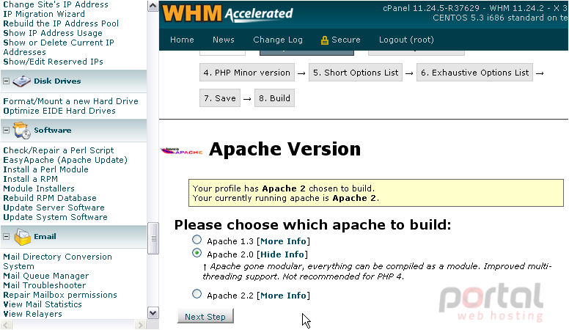Open More Info for Apache 2.2
The height and width of the screenshot is (330, 569).
coord(284,296)
